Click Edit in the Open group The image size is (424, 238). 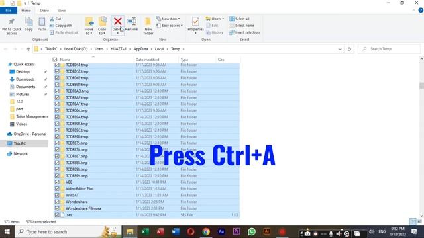coord(212,26)
